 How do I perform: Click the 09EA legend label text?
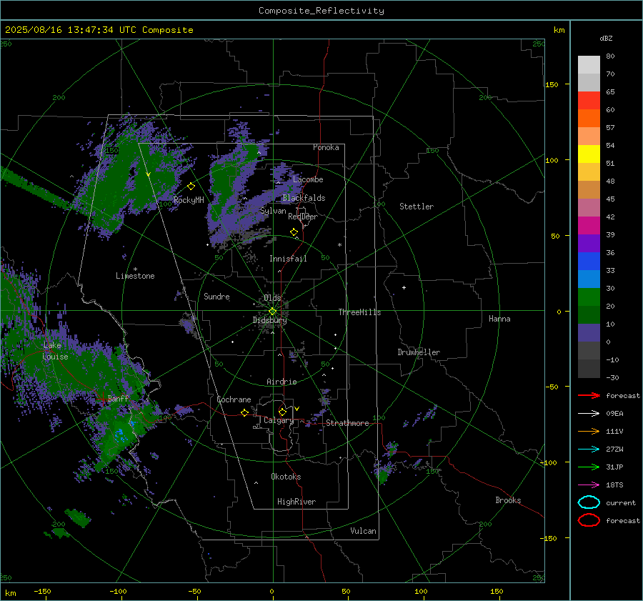[614, 414]
